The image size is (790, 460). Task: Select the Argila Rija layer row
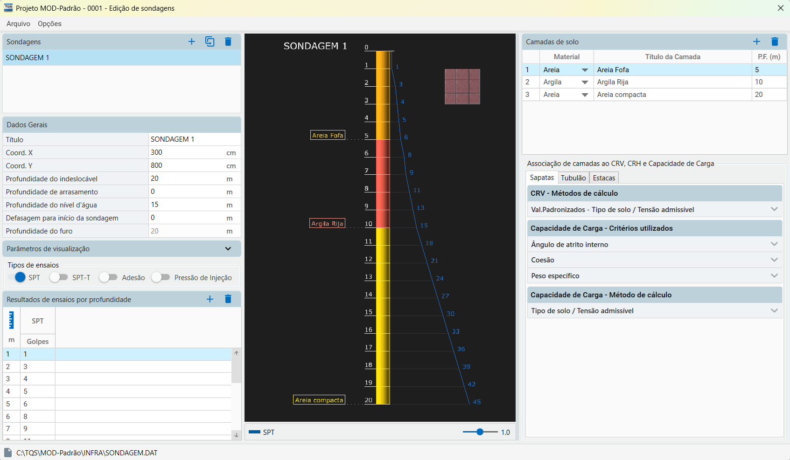(654, 82)
